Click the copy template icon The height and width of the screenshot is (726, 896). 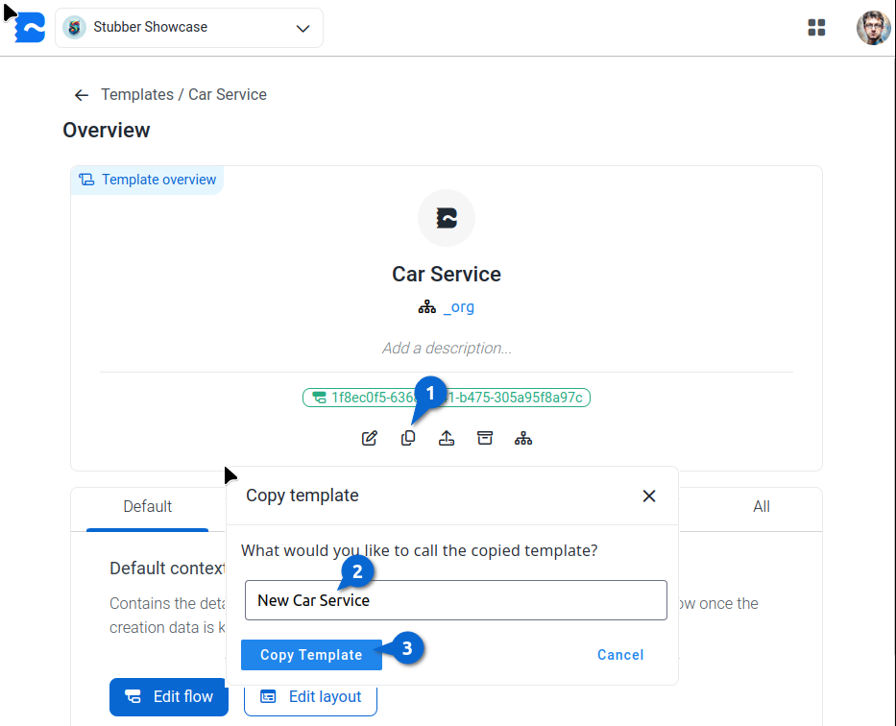(x=408, y=439)
